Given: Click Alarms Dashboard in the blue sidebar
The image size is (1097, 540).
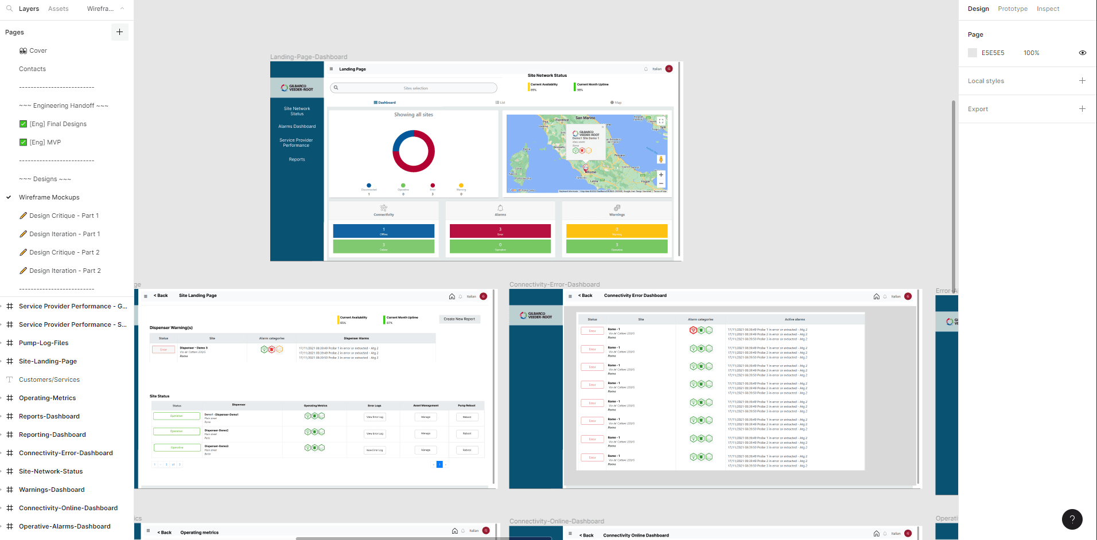Looking at the screenshot, I should 297,126.
